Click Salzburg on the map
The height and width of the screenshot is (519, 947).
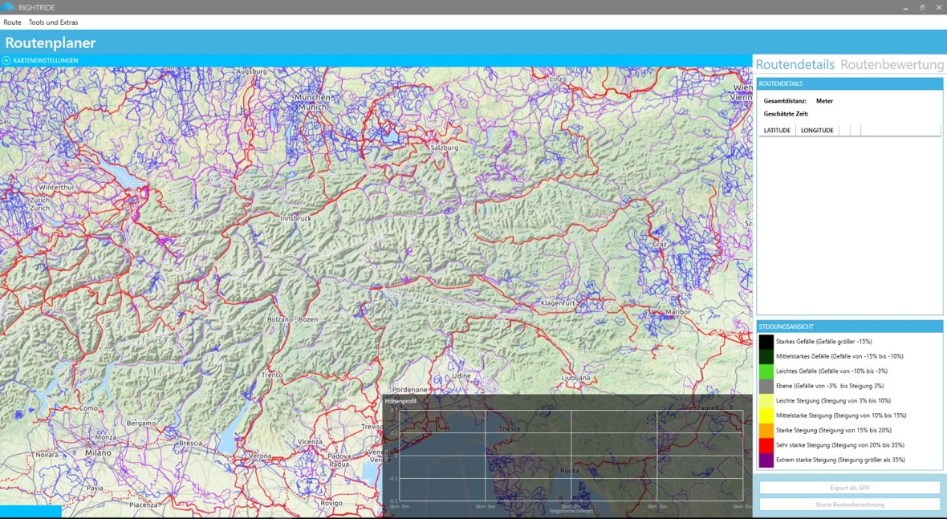pos(445,148)
